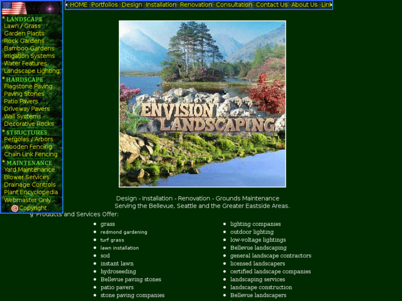402x301 pixels.
Task: Click the Envision Landscaping banner image
Action: coord(202,104)
